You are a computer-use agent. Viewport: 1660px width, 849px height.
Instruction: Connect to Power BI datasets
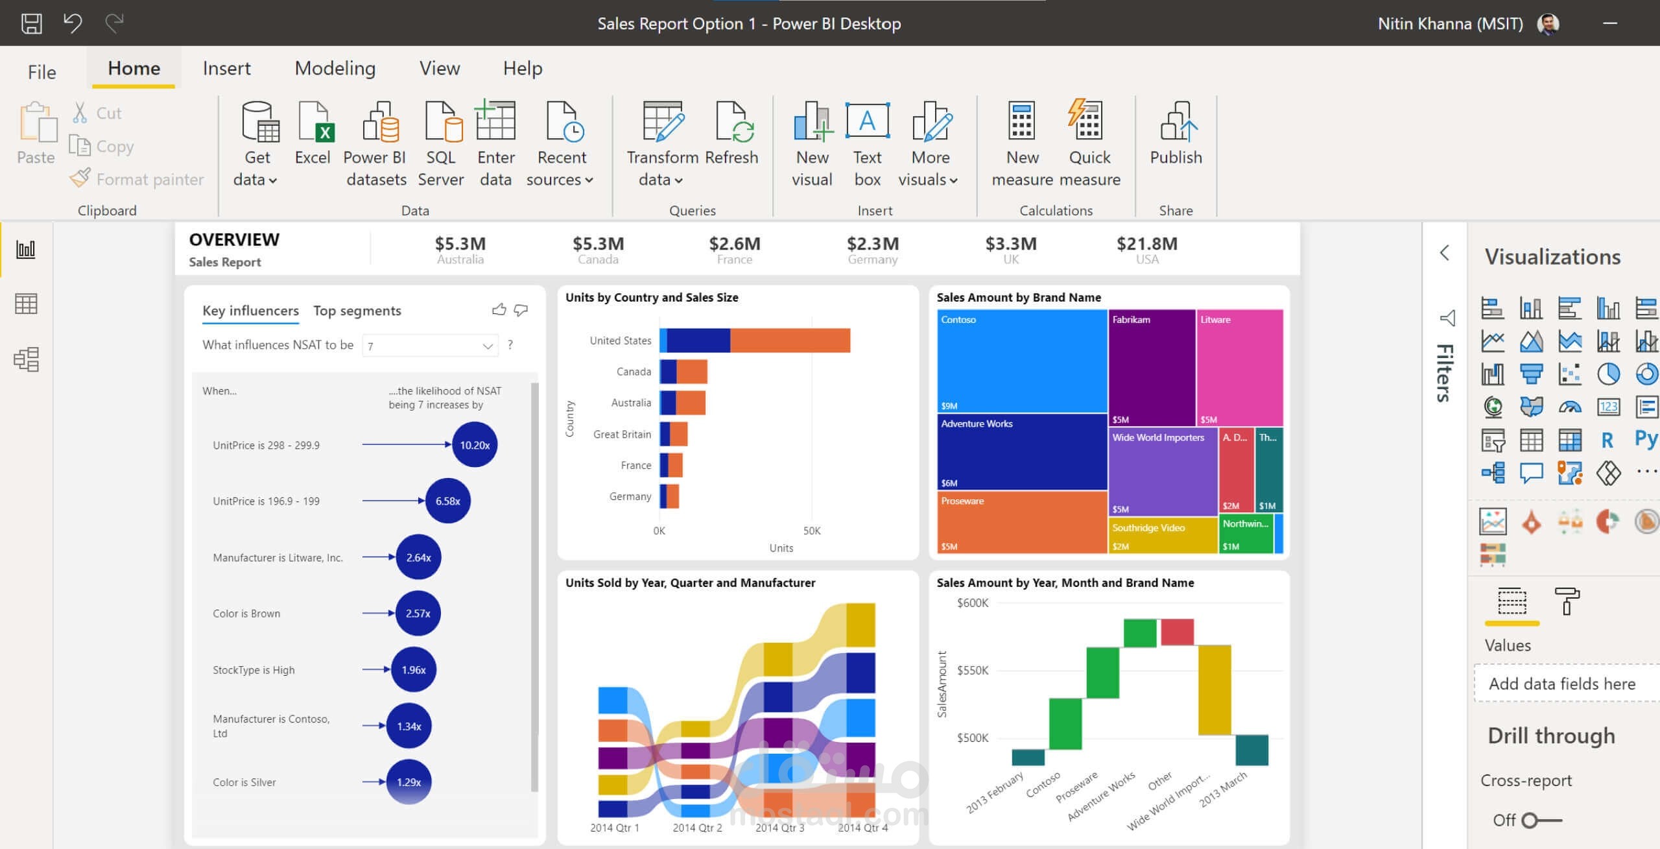click(x=375, y=143)
